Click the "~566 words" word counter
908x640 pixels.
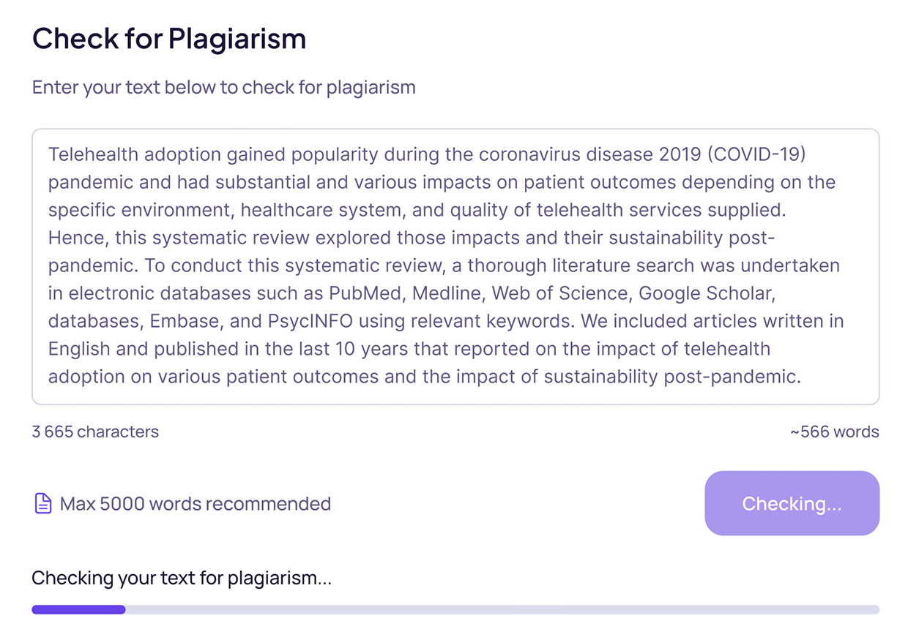(x=834, y=432)
